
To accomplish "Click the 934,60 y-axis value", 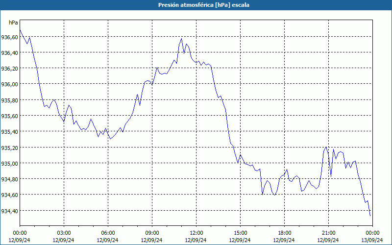I will coord(9,195).
